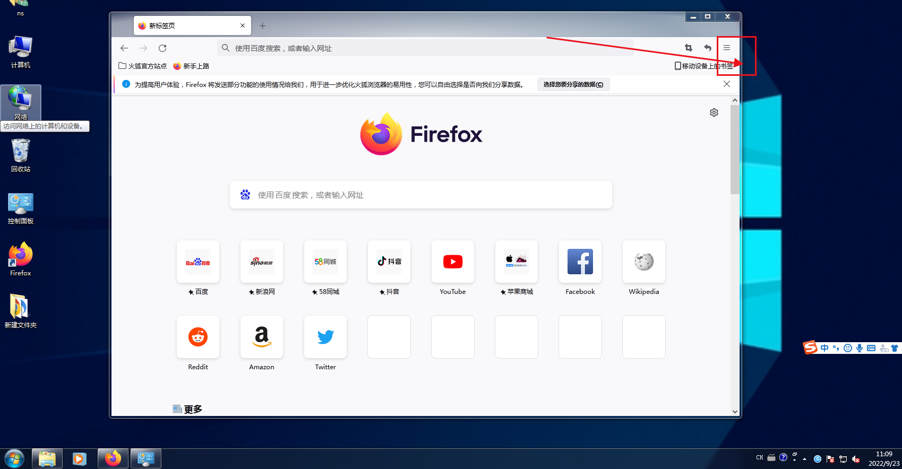The height and width of the screenshot is (469, 902).
Task: Reload the current page
Action: [162, 48]
